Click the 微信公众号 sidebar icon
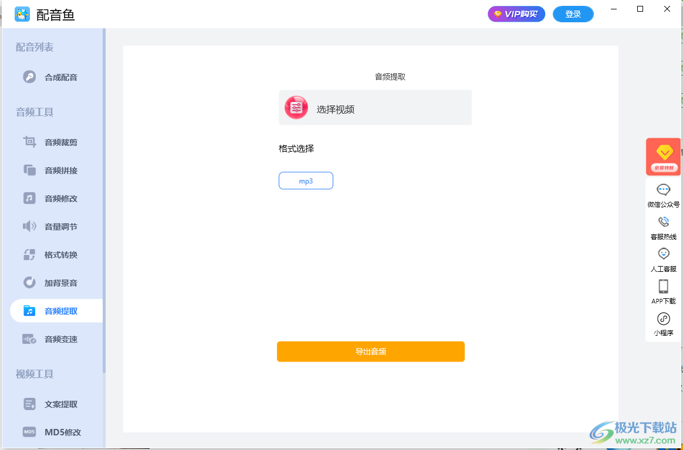Screen dimensions: 683x450 point(663,193)
